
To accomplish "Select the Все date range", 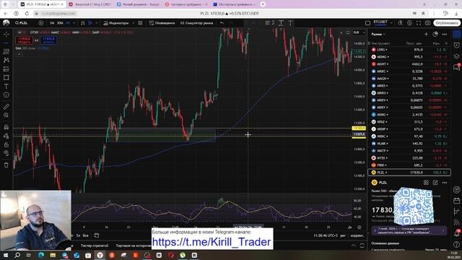I will [85, 235].
